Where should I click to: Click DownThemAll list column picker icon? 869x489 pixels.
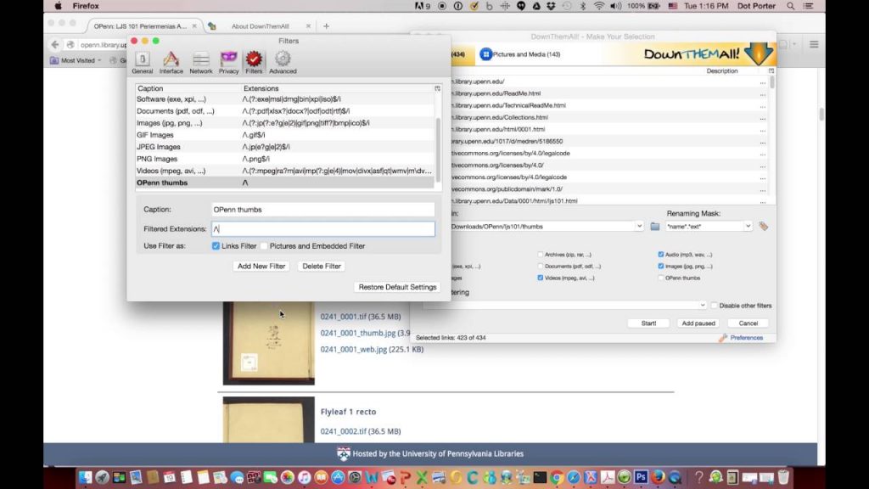(x=771, y=71)
